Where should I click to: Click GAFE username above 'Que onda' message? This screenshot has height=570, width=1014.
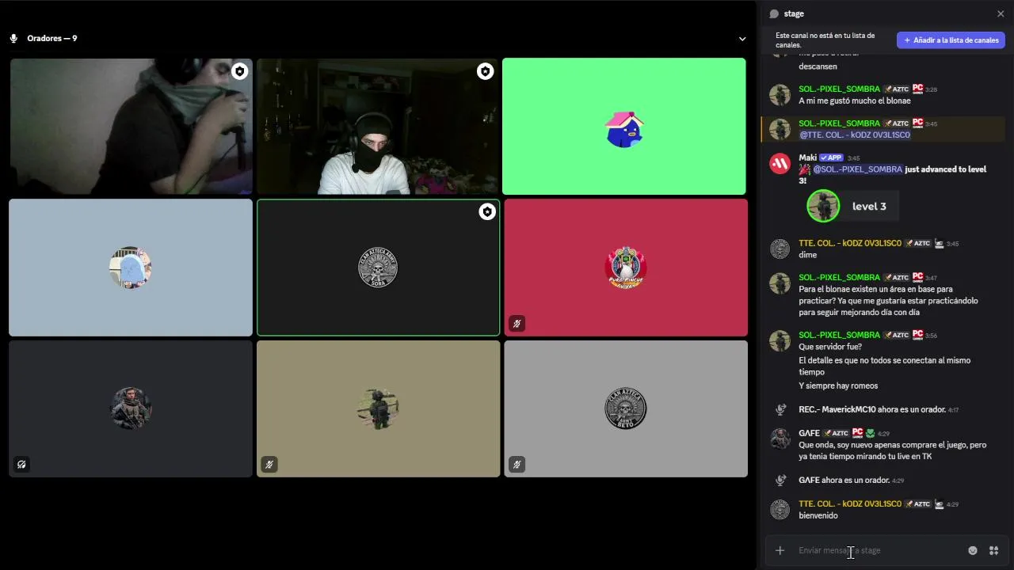(x=809, y=433)
